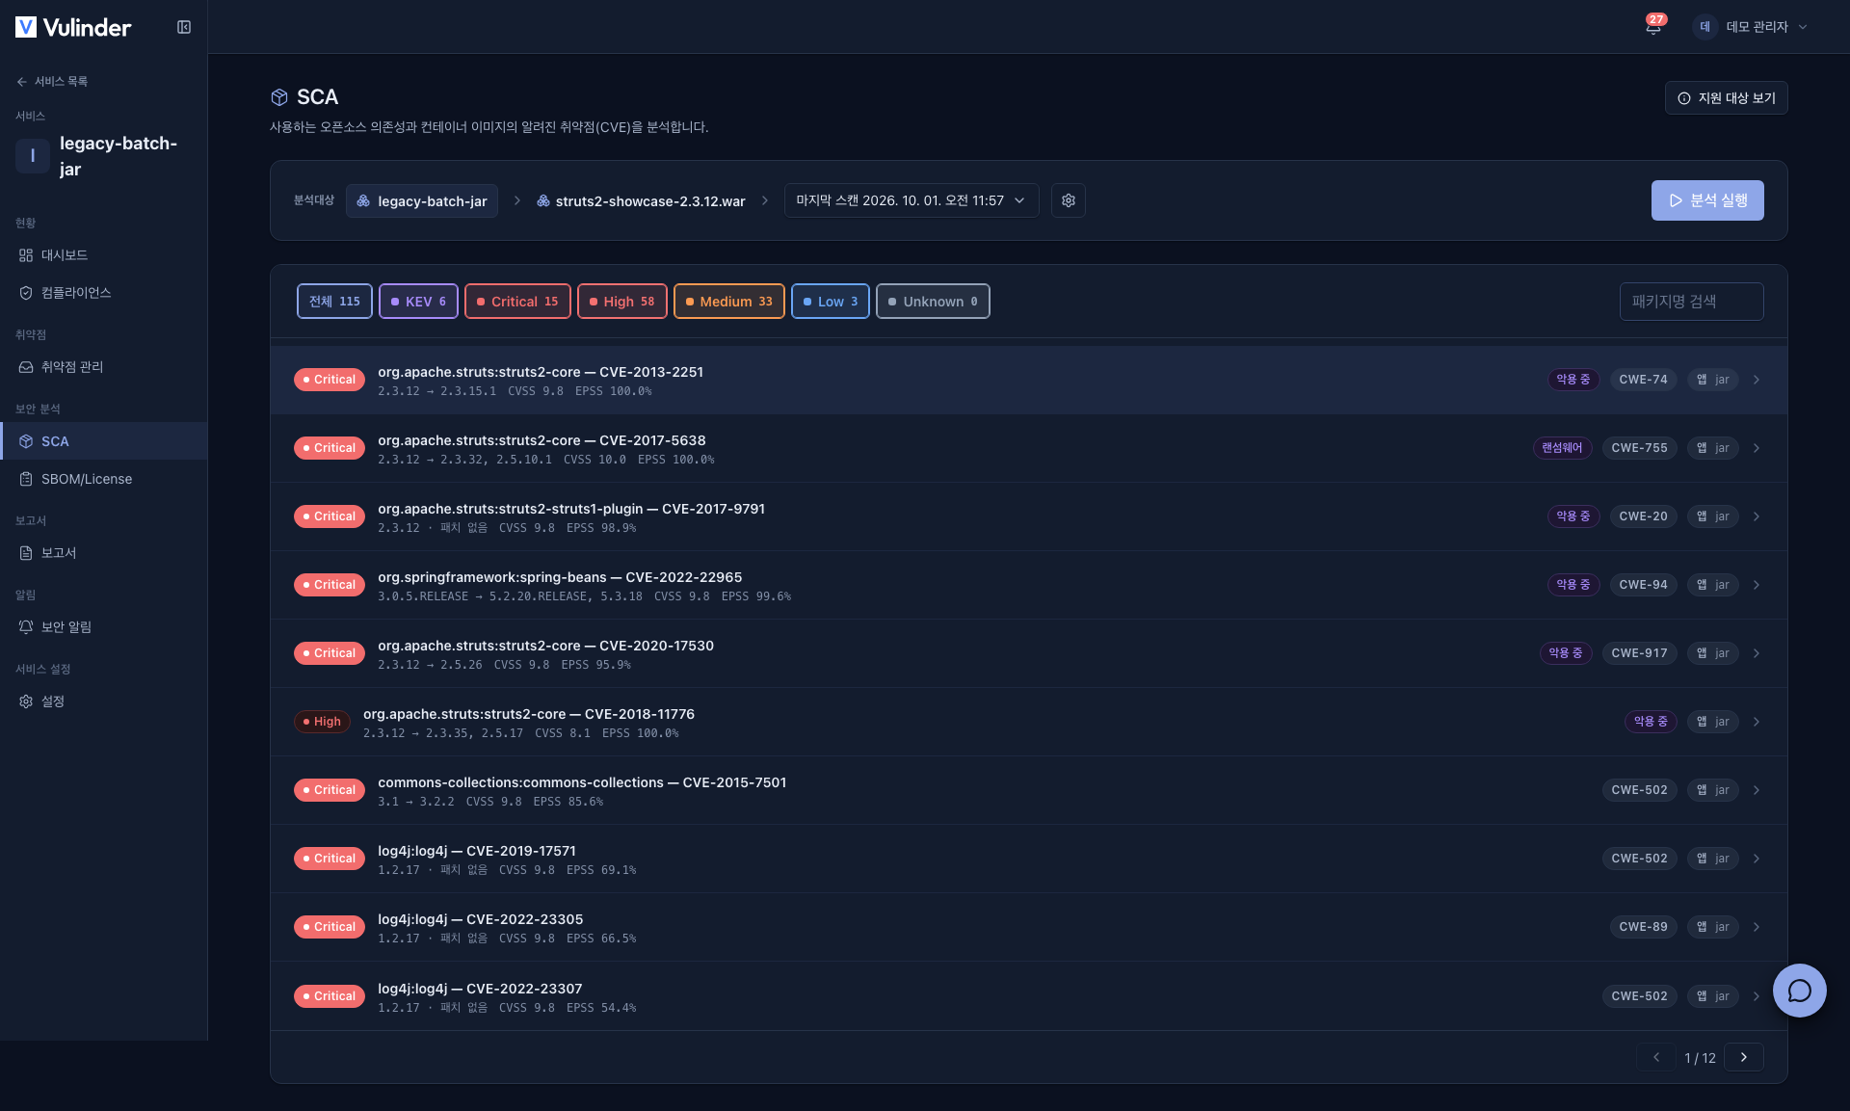Open the 컴플라이언스 sidebar item
Screen dimensions: 1850x1111
click(x=103, y=293)
